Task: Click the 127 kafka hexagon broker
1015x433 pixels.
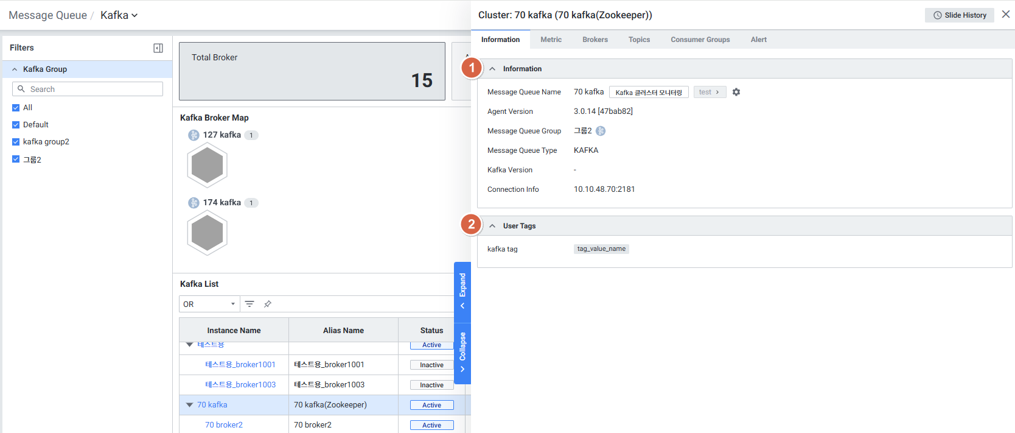Action: click(208, 165)
